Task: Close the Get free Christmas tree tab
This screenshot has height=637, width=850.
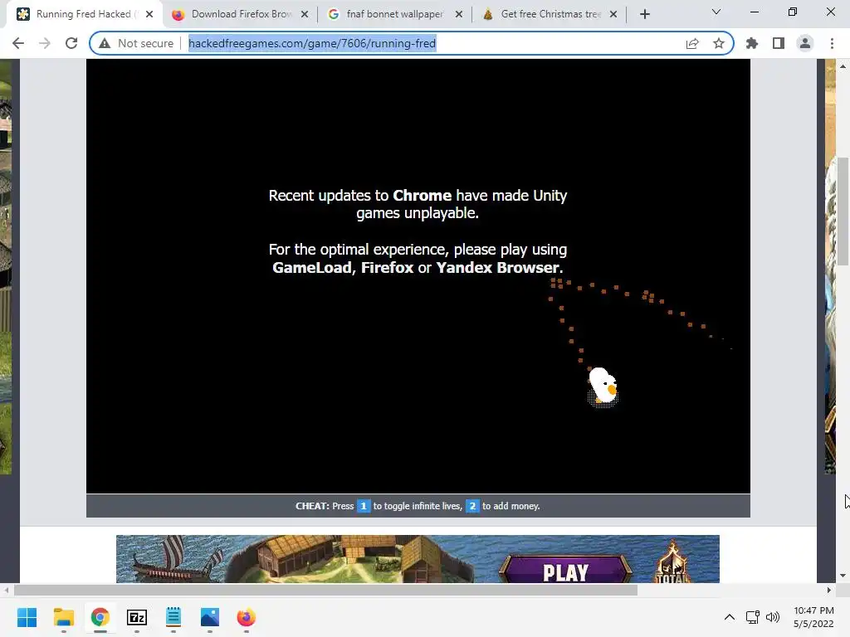Action: click(x=613, y=15)
